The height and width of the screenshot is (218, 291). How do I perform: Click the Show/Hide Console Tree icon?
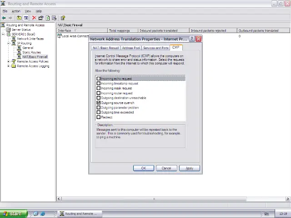(26, 18)
